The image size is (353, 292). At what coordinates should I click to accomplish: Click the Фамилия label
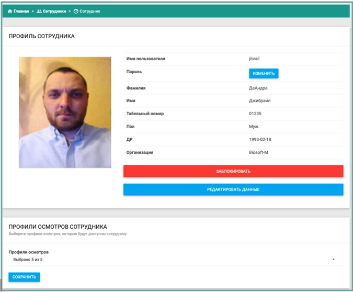136,88
